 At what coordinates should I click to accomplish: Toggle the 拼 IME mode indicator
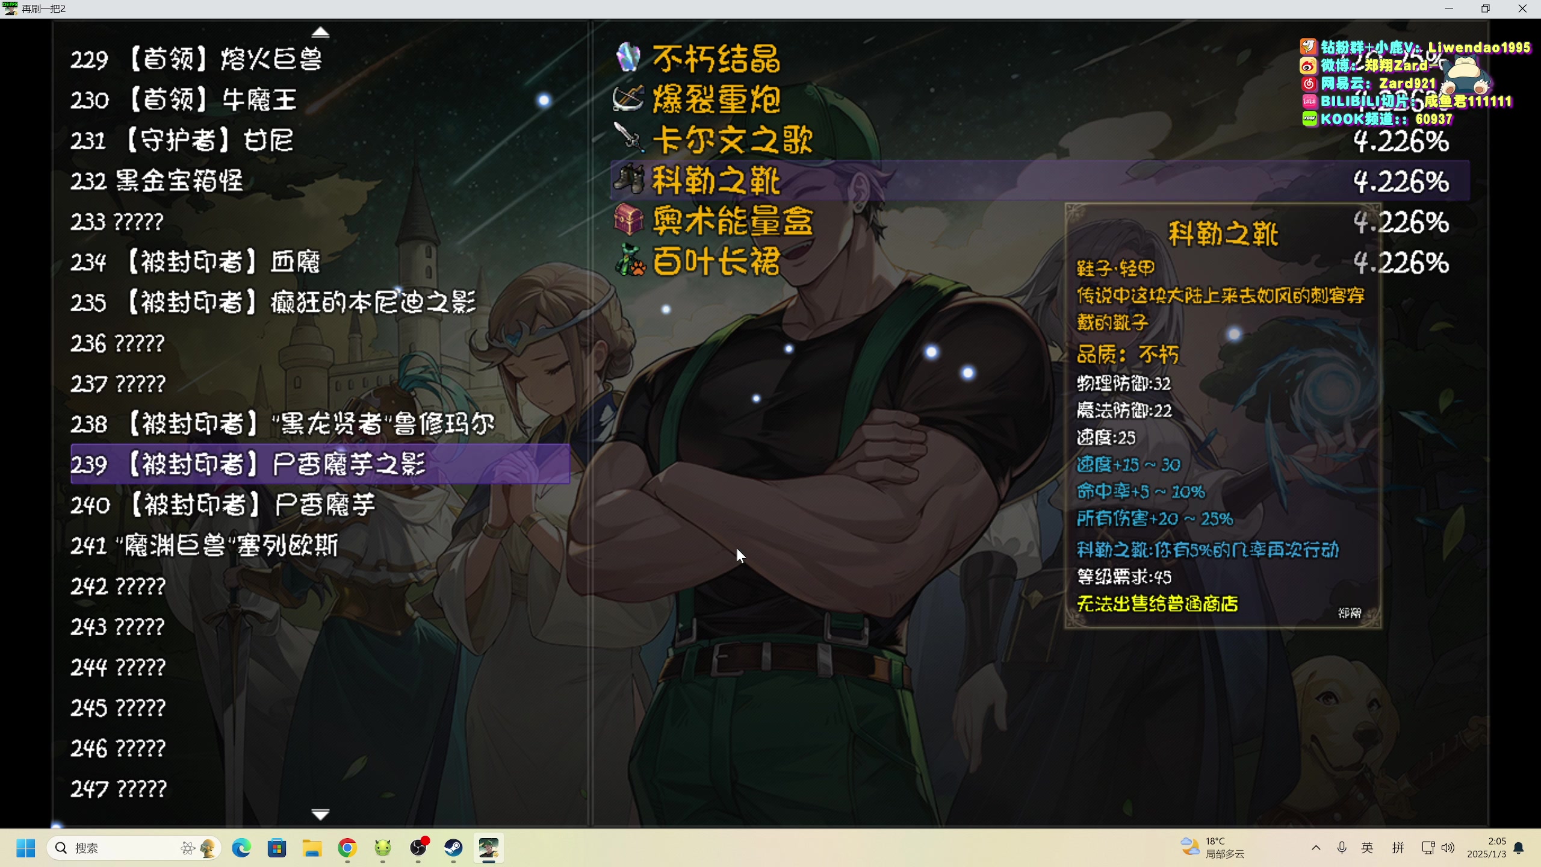click(1398, 848)
